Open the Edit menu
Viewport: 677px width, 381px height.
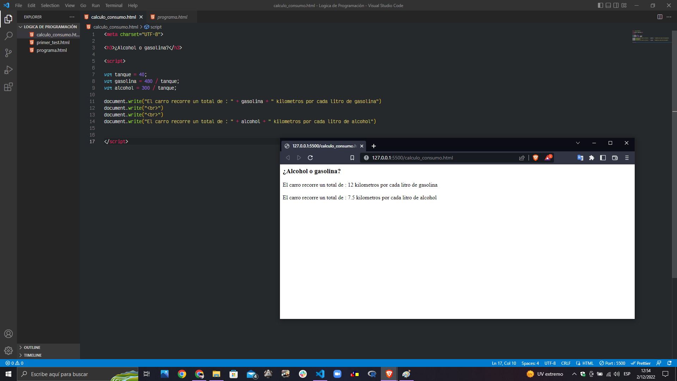click(31, 5)
